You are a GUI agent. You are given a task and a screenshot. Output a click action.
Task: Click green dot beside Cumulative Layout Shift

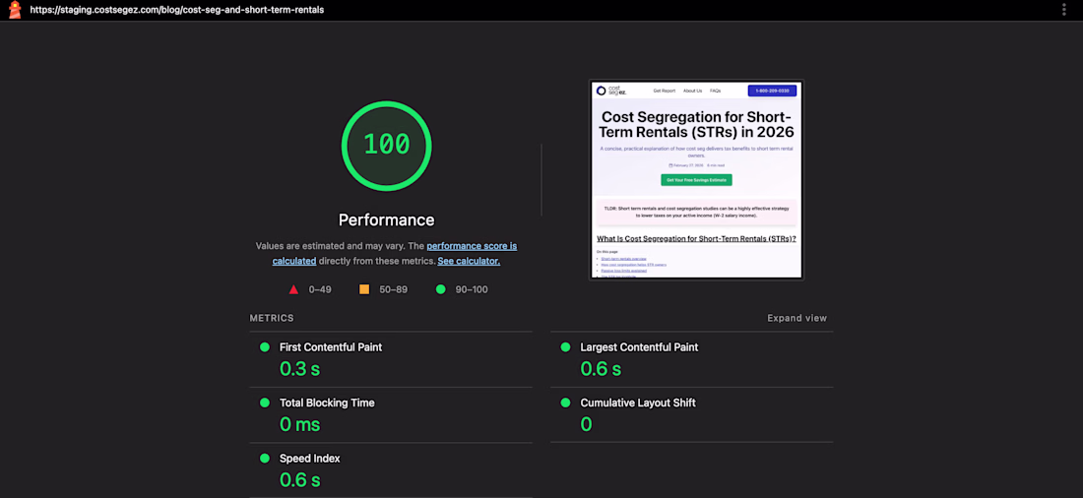pyautogui.click(x=565, y=403)
